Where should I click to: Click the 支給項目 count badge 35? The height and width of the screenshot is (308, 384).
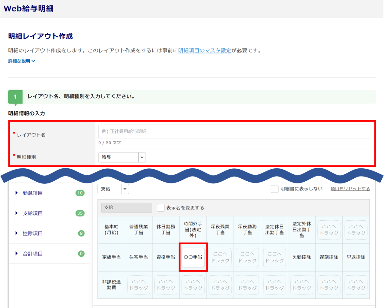pos(80,213)
